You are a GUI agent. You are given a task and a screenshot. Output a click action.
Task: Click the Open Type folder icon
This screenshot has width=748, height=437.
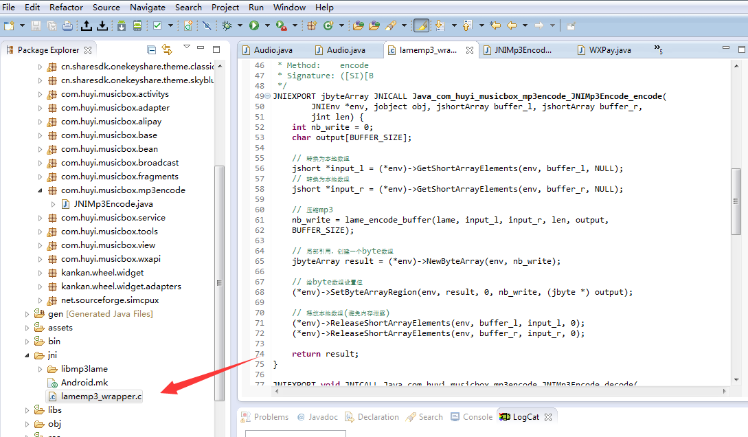coord(359,25)
